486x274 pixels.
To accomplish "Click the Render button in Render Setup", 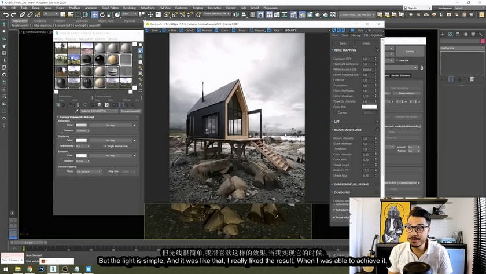I will click(410, 52).
